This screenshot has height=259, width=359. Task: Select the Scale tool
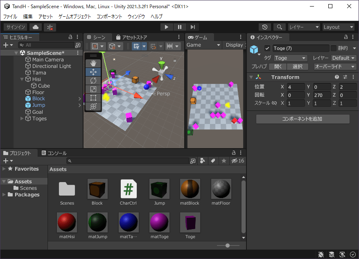tap(93, 89)
